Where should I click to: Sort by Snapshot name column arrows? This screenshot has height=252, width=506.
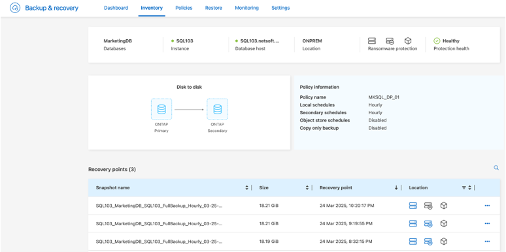click(247, 187)
